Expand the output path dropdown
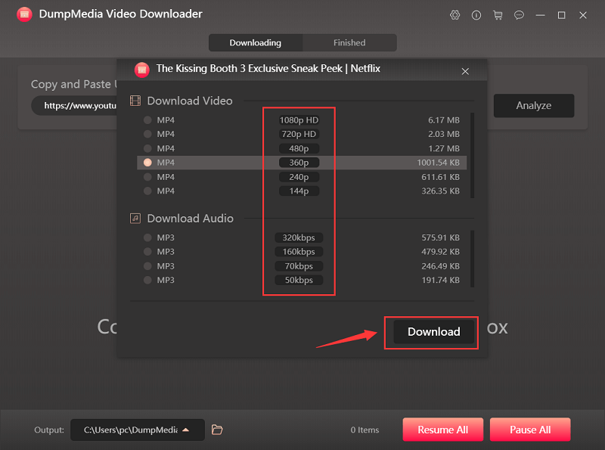605x450 pixels. click(x=186, y=430)
